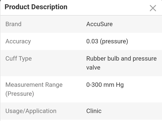Click the 'Rubber bulb and pressure' text

(x=121, y=58)
